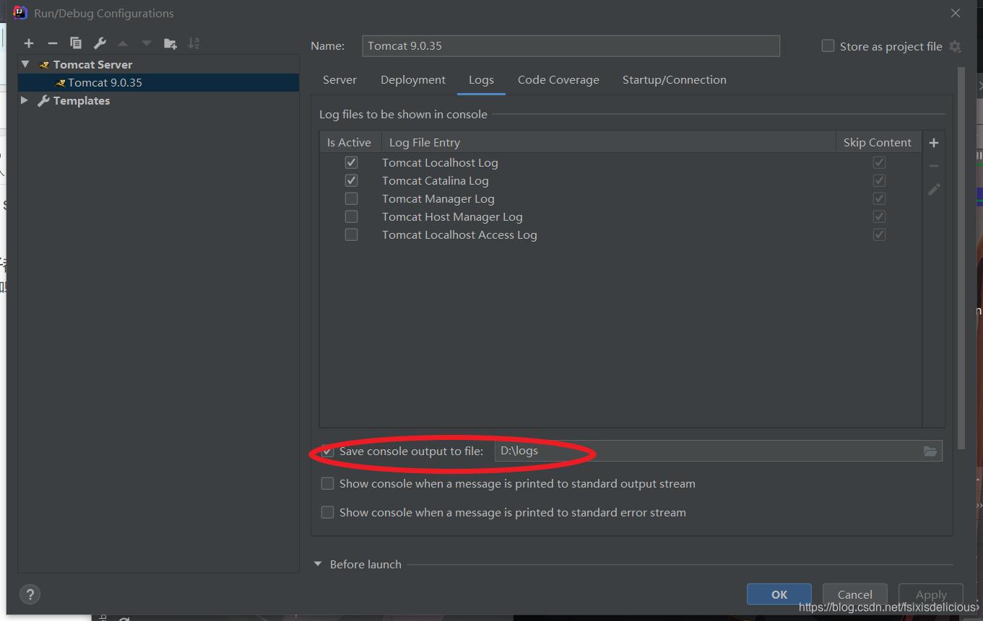This screenshot has height=621, width=983.
Task: Add a log file entry
Action: pyautogui.click(x=934, y=143)
